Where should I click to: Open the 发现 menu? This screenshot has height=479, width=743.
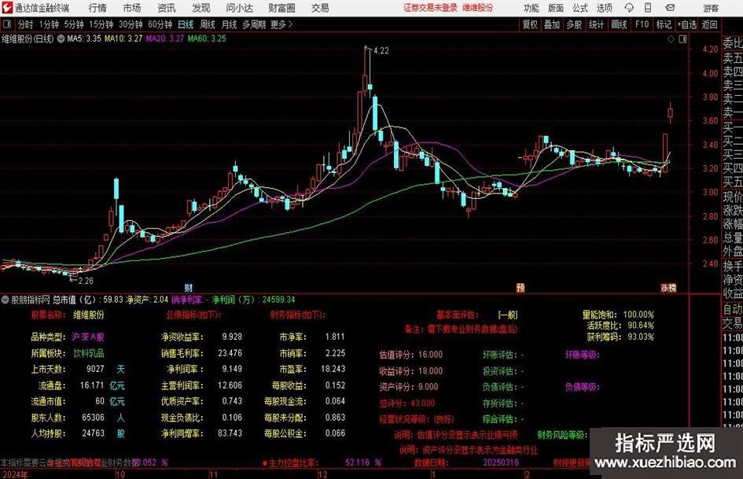click(201, 8)
